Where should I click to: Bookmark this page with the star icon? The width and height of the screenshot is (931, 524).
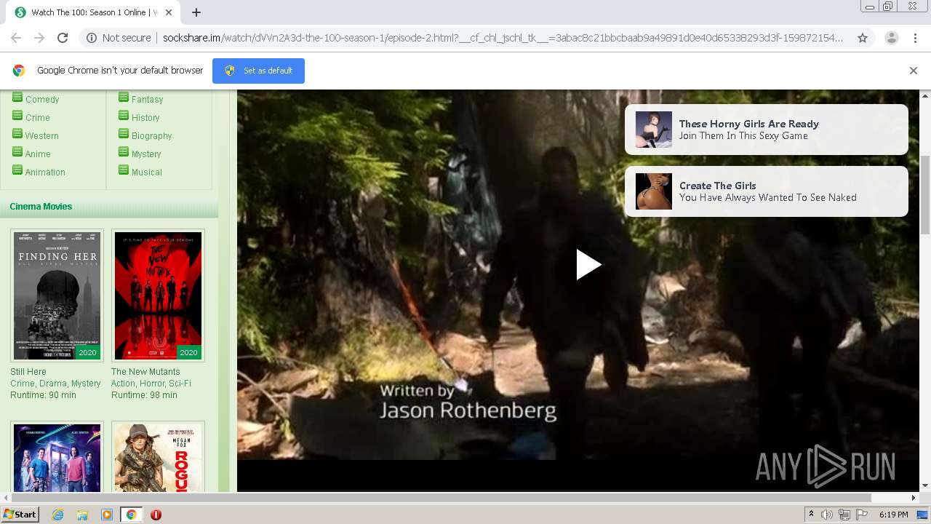point(863,38)
